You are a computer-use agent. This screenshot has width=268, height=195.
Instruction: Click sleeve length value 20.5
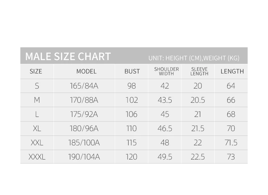(198, 100)
